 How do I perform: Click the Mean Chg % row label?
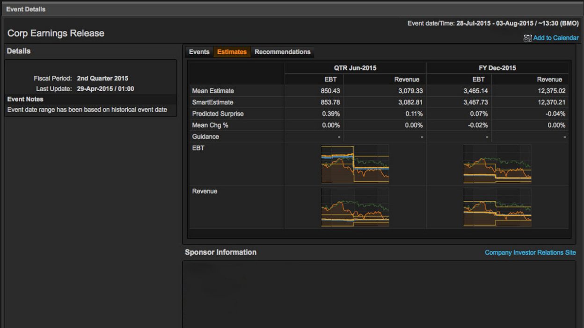pos(210,125)
